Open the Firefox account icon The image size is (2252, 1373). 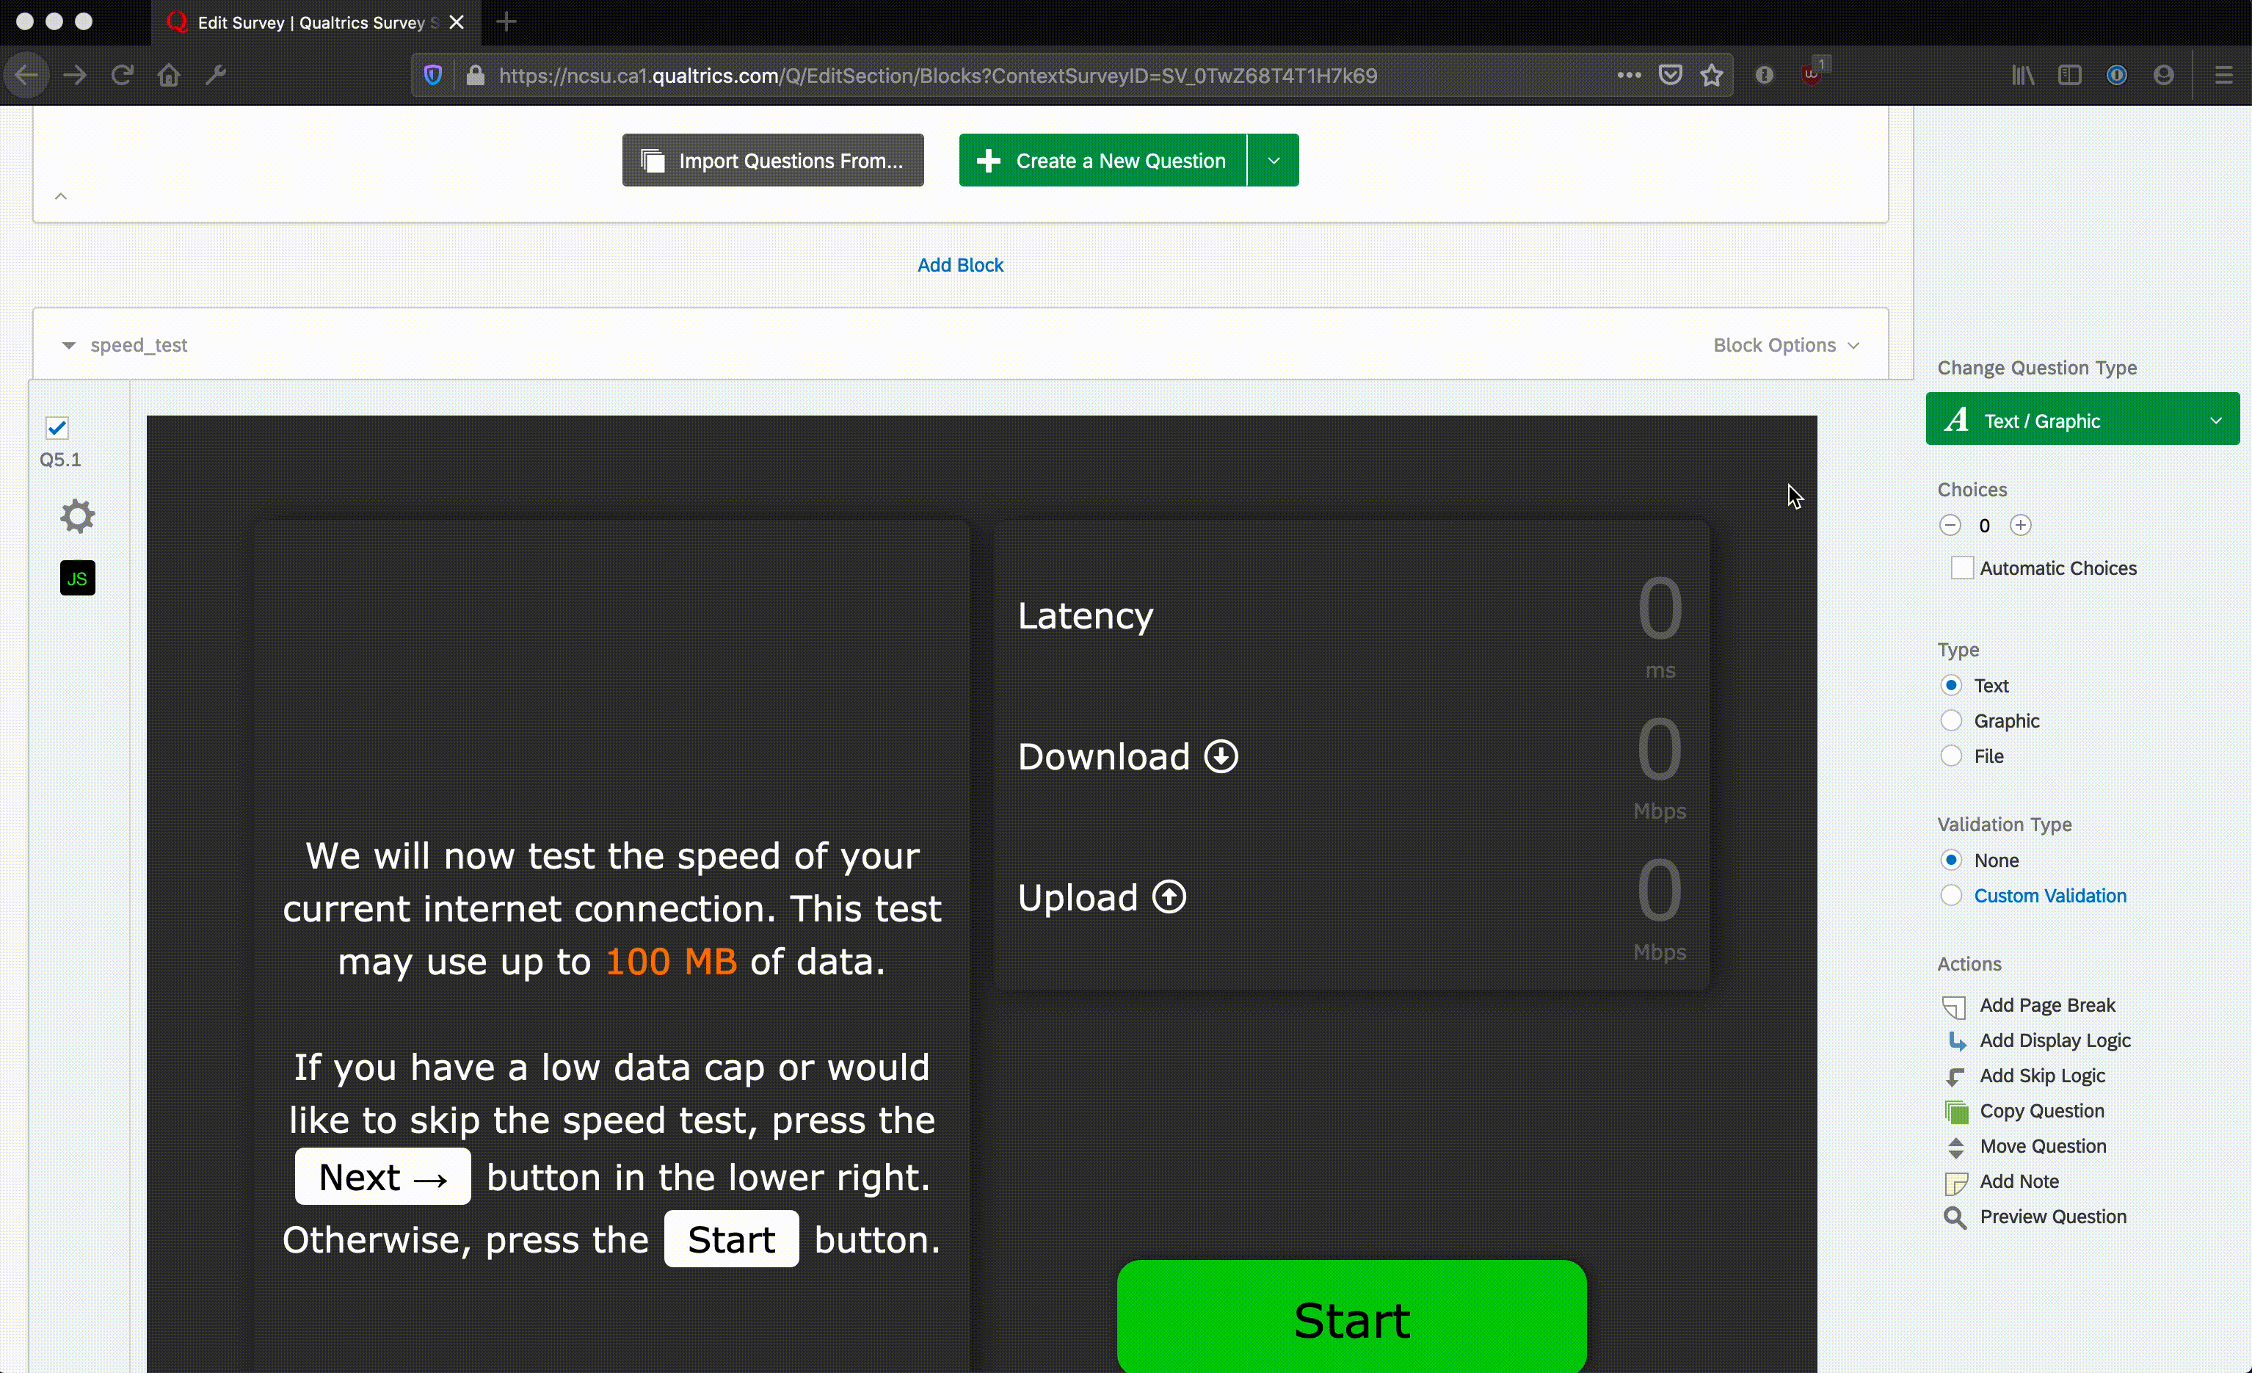[x=2163, y=75]
